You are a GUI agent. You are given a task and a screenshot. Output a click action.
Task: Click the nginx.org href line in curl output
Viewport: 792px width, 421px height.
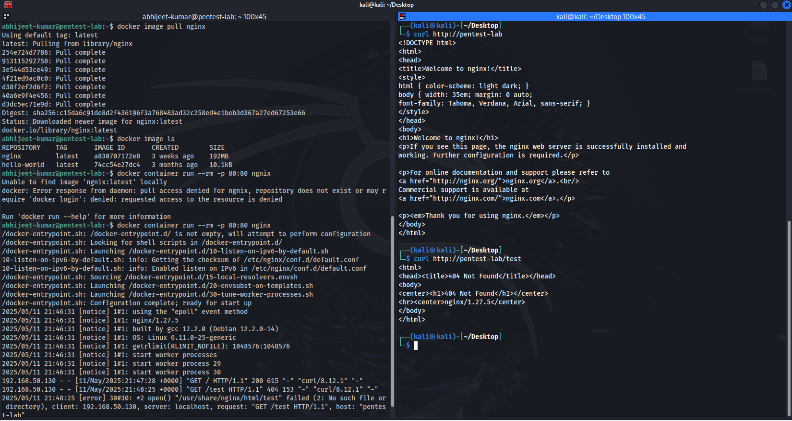489,181
